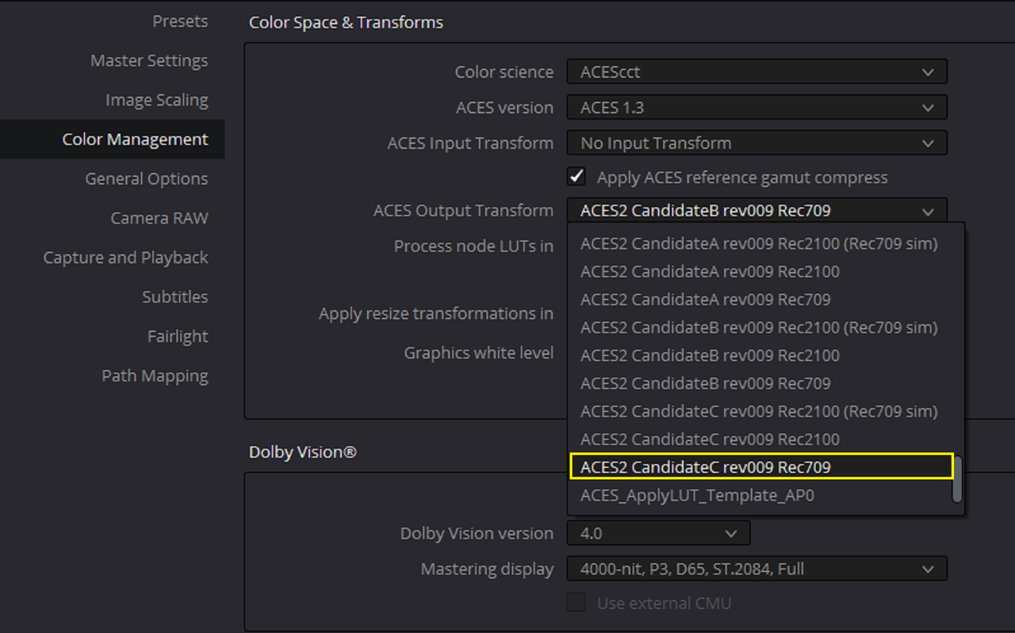Image resolution: width=1015 pixels, height=633 pixels.
Task: Choose ACES2 CandidateB rev009 Rec2100
Action: point(759,355)
